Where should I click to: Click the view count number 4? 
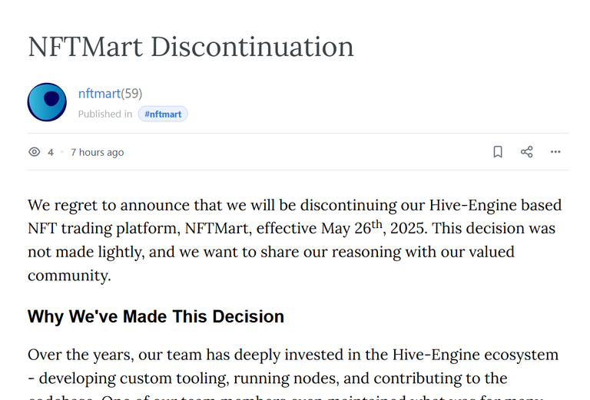click(x=51, y=152)
